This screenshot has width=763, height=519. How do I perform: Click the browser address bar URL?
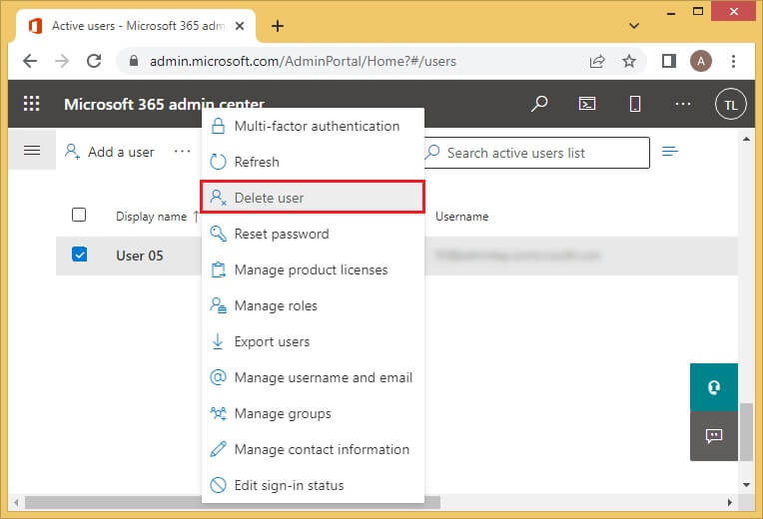[x=303, y=61]
